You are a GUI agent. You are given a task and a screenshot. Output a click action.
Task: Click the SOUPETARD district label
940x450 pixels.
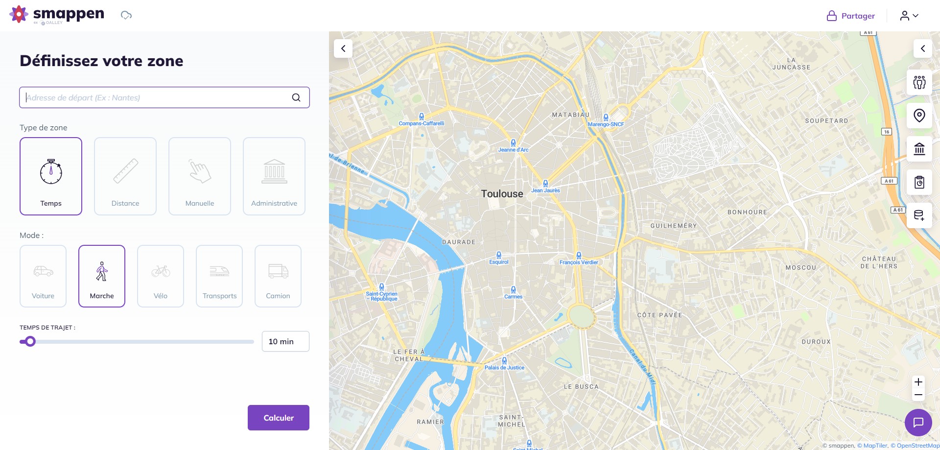[827, 120]
